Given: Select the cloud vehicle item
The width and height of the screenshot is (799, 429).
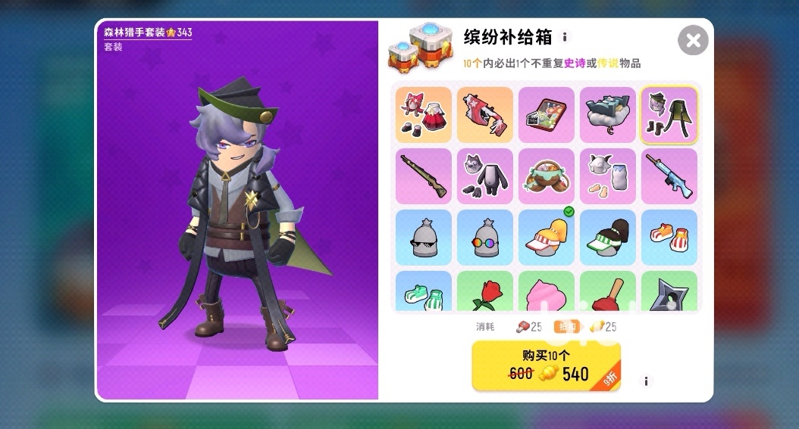Looking at the screenshot, I should coord(607,115).
